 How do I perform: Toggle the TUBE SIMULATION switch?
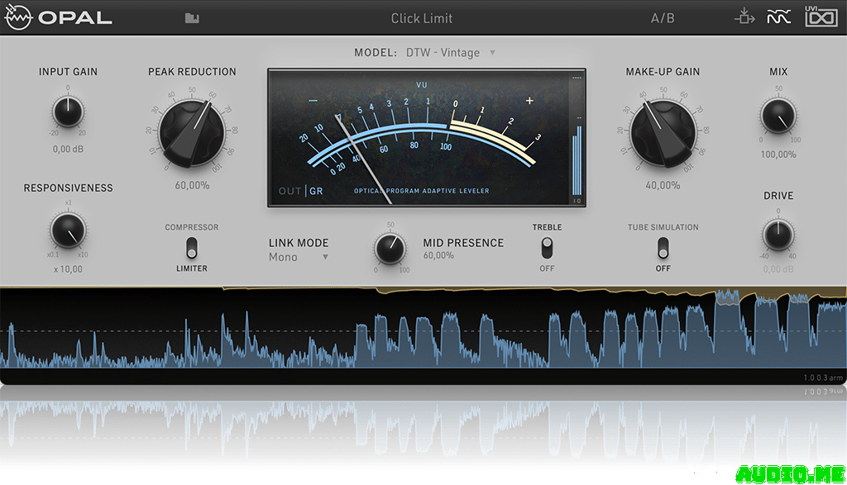tap(663, 248)
